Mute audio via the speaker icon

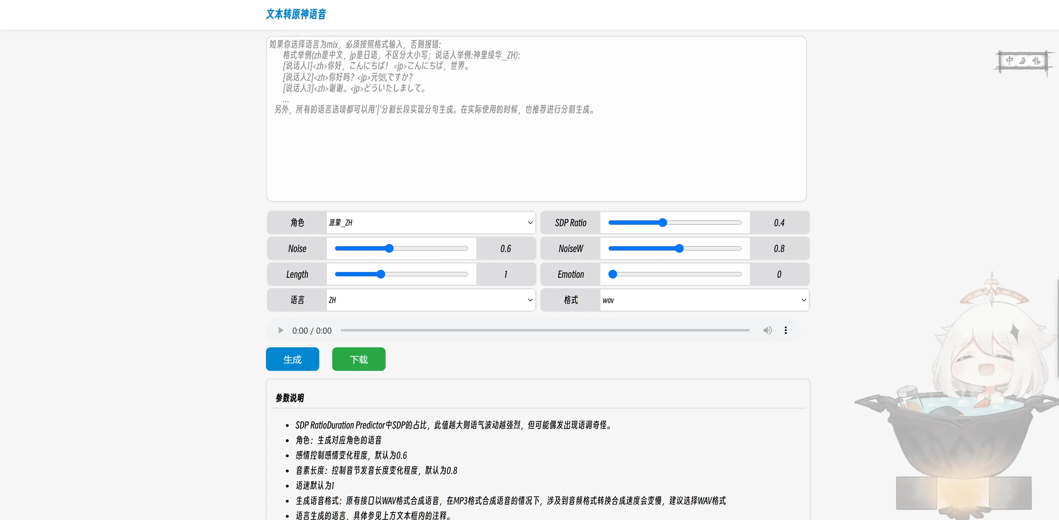click(x=767, y=331)
